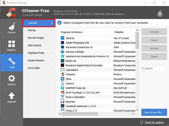This screenshot has width=169, height=126.
Task: Click Save to text file button
Action: (154, 112)
